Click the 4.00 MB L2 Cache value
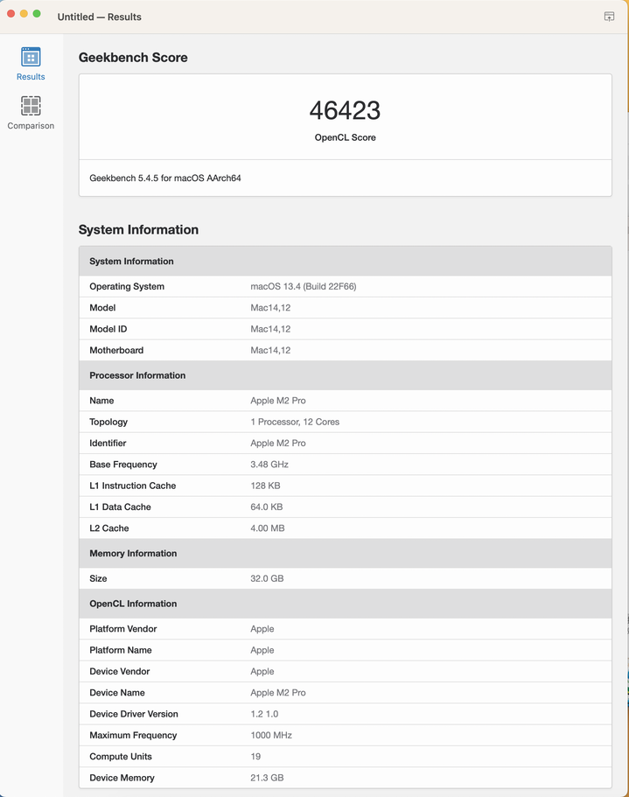This screenshot has height=797, width=629. click(267, 528)
